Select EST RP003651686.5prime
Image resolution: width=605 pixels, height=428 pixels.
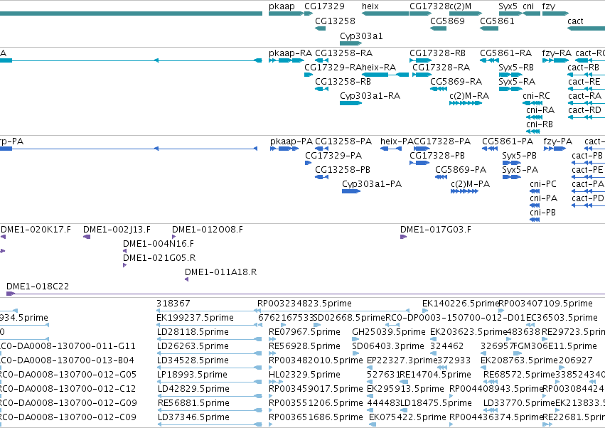pyautogui.click(x=316, y=417)
